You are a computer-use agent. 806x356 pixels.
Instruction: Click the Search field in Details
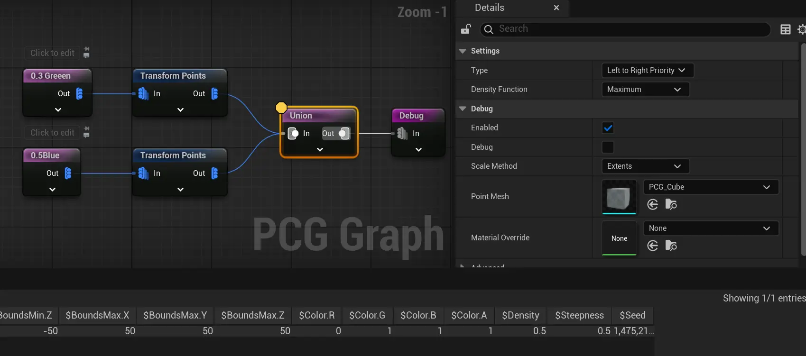point(626,29)
